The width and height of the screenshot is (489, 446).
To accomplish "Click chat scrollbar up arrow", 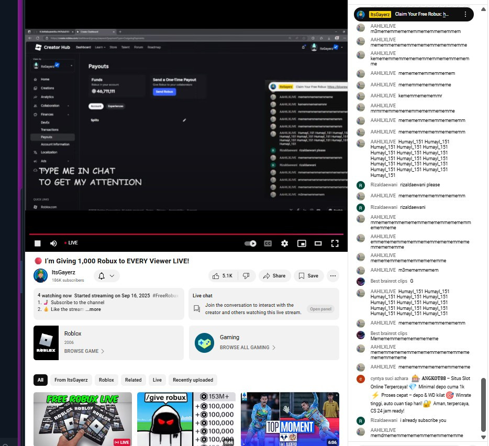I will (x=483, y=9).
